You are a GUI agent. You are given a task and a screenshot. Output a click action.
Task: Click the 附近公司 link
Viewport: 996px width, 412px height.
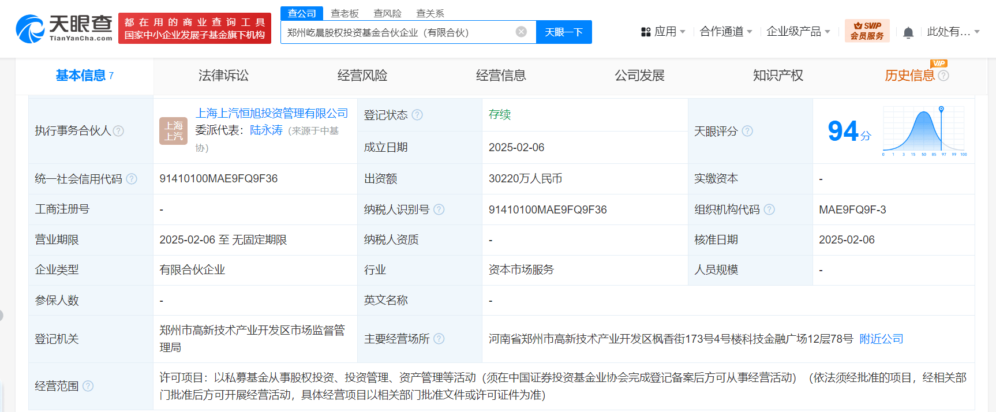881,339
